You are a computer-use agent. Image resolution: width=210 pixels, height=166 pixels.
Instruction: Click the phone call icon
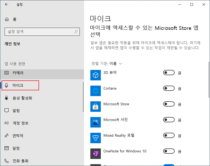[7, 161]
